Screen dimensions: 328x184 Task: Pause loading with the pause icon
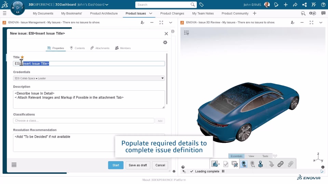pos(223,171)
